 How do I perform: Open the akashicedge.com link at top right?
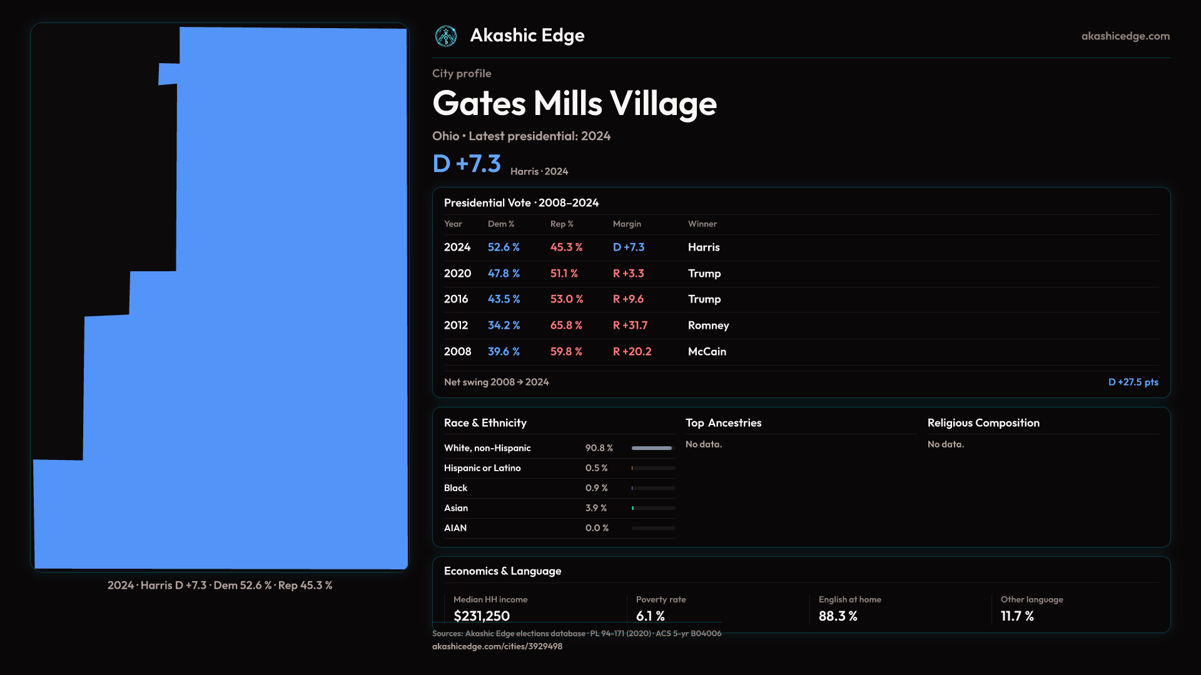click(1125, 36)
